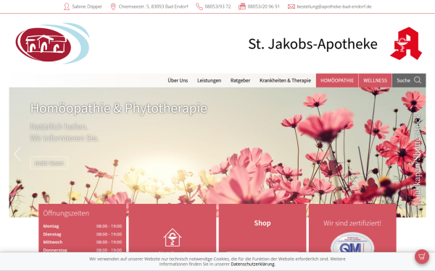Click the envelope email icon
The image size is (435, 271).
click(291, 7)
